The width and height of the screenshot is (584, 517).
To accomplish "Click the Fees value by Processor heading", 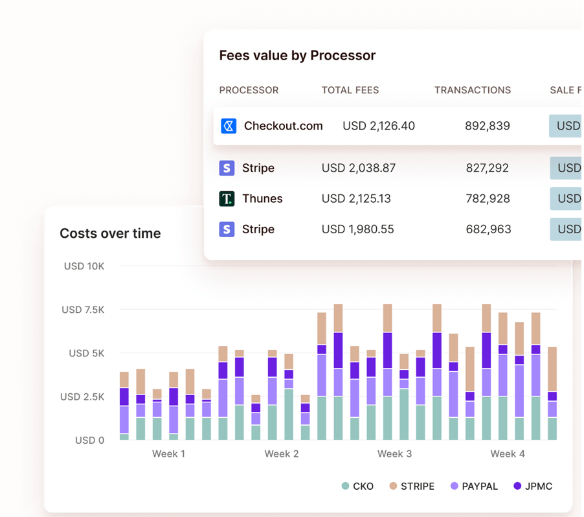I will 297,56.
